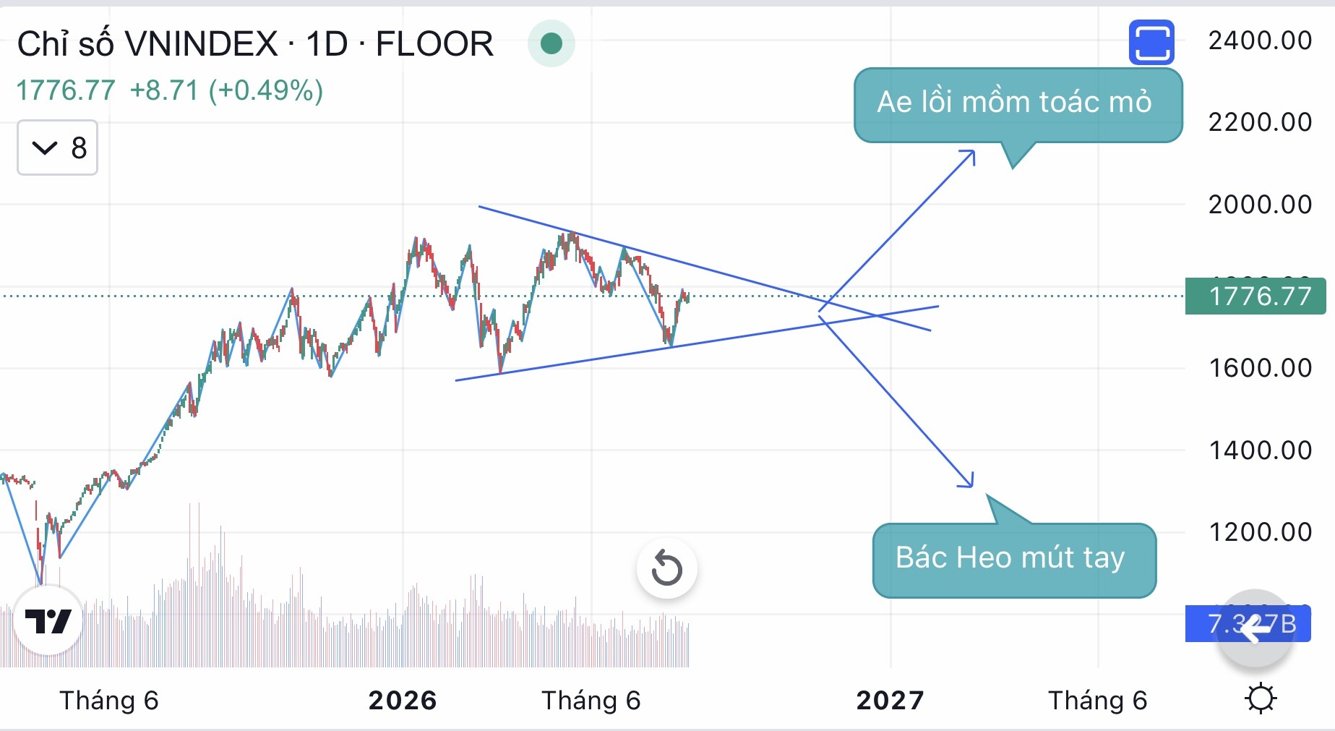Click the 2026 label on time axis
Viewport: 1335px width, 731px height.
pyautogui.click(x=403, y=700)
